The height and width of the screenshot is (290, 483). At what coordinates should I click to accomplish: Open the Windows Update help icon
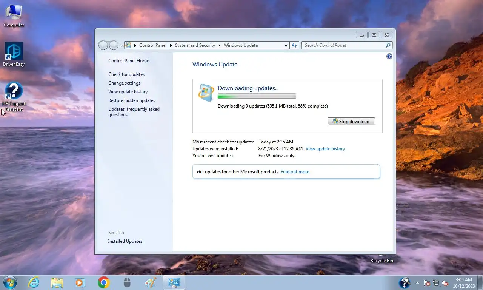(389, 56)
